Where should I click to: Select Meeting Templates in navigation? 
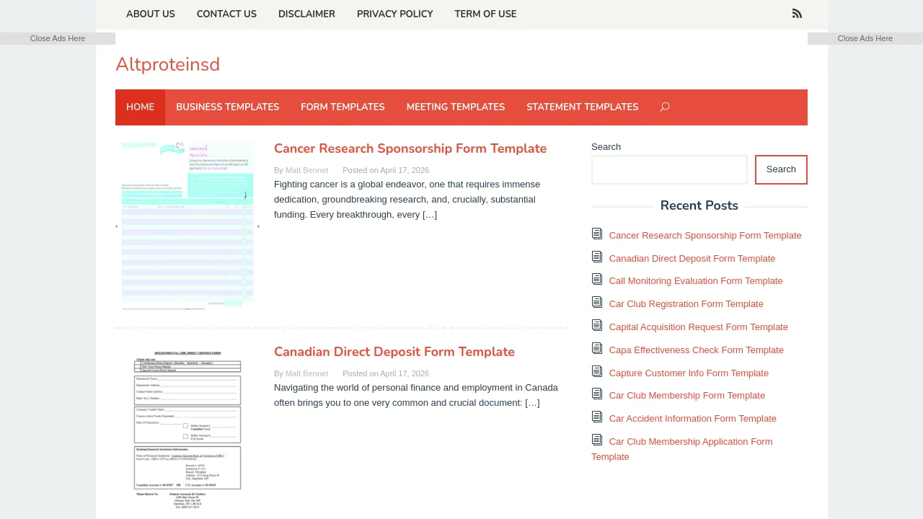coord(455,107)
